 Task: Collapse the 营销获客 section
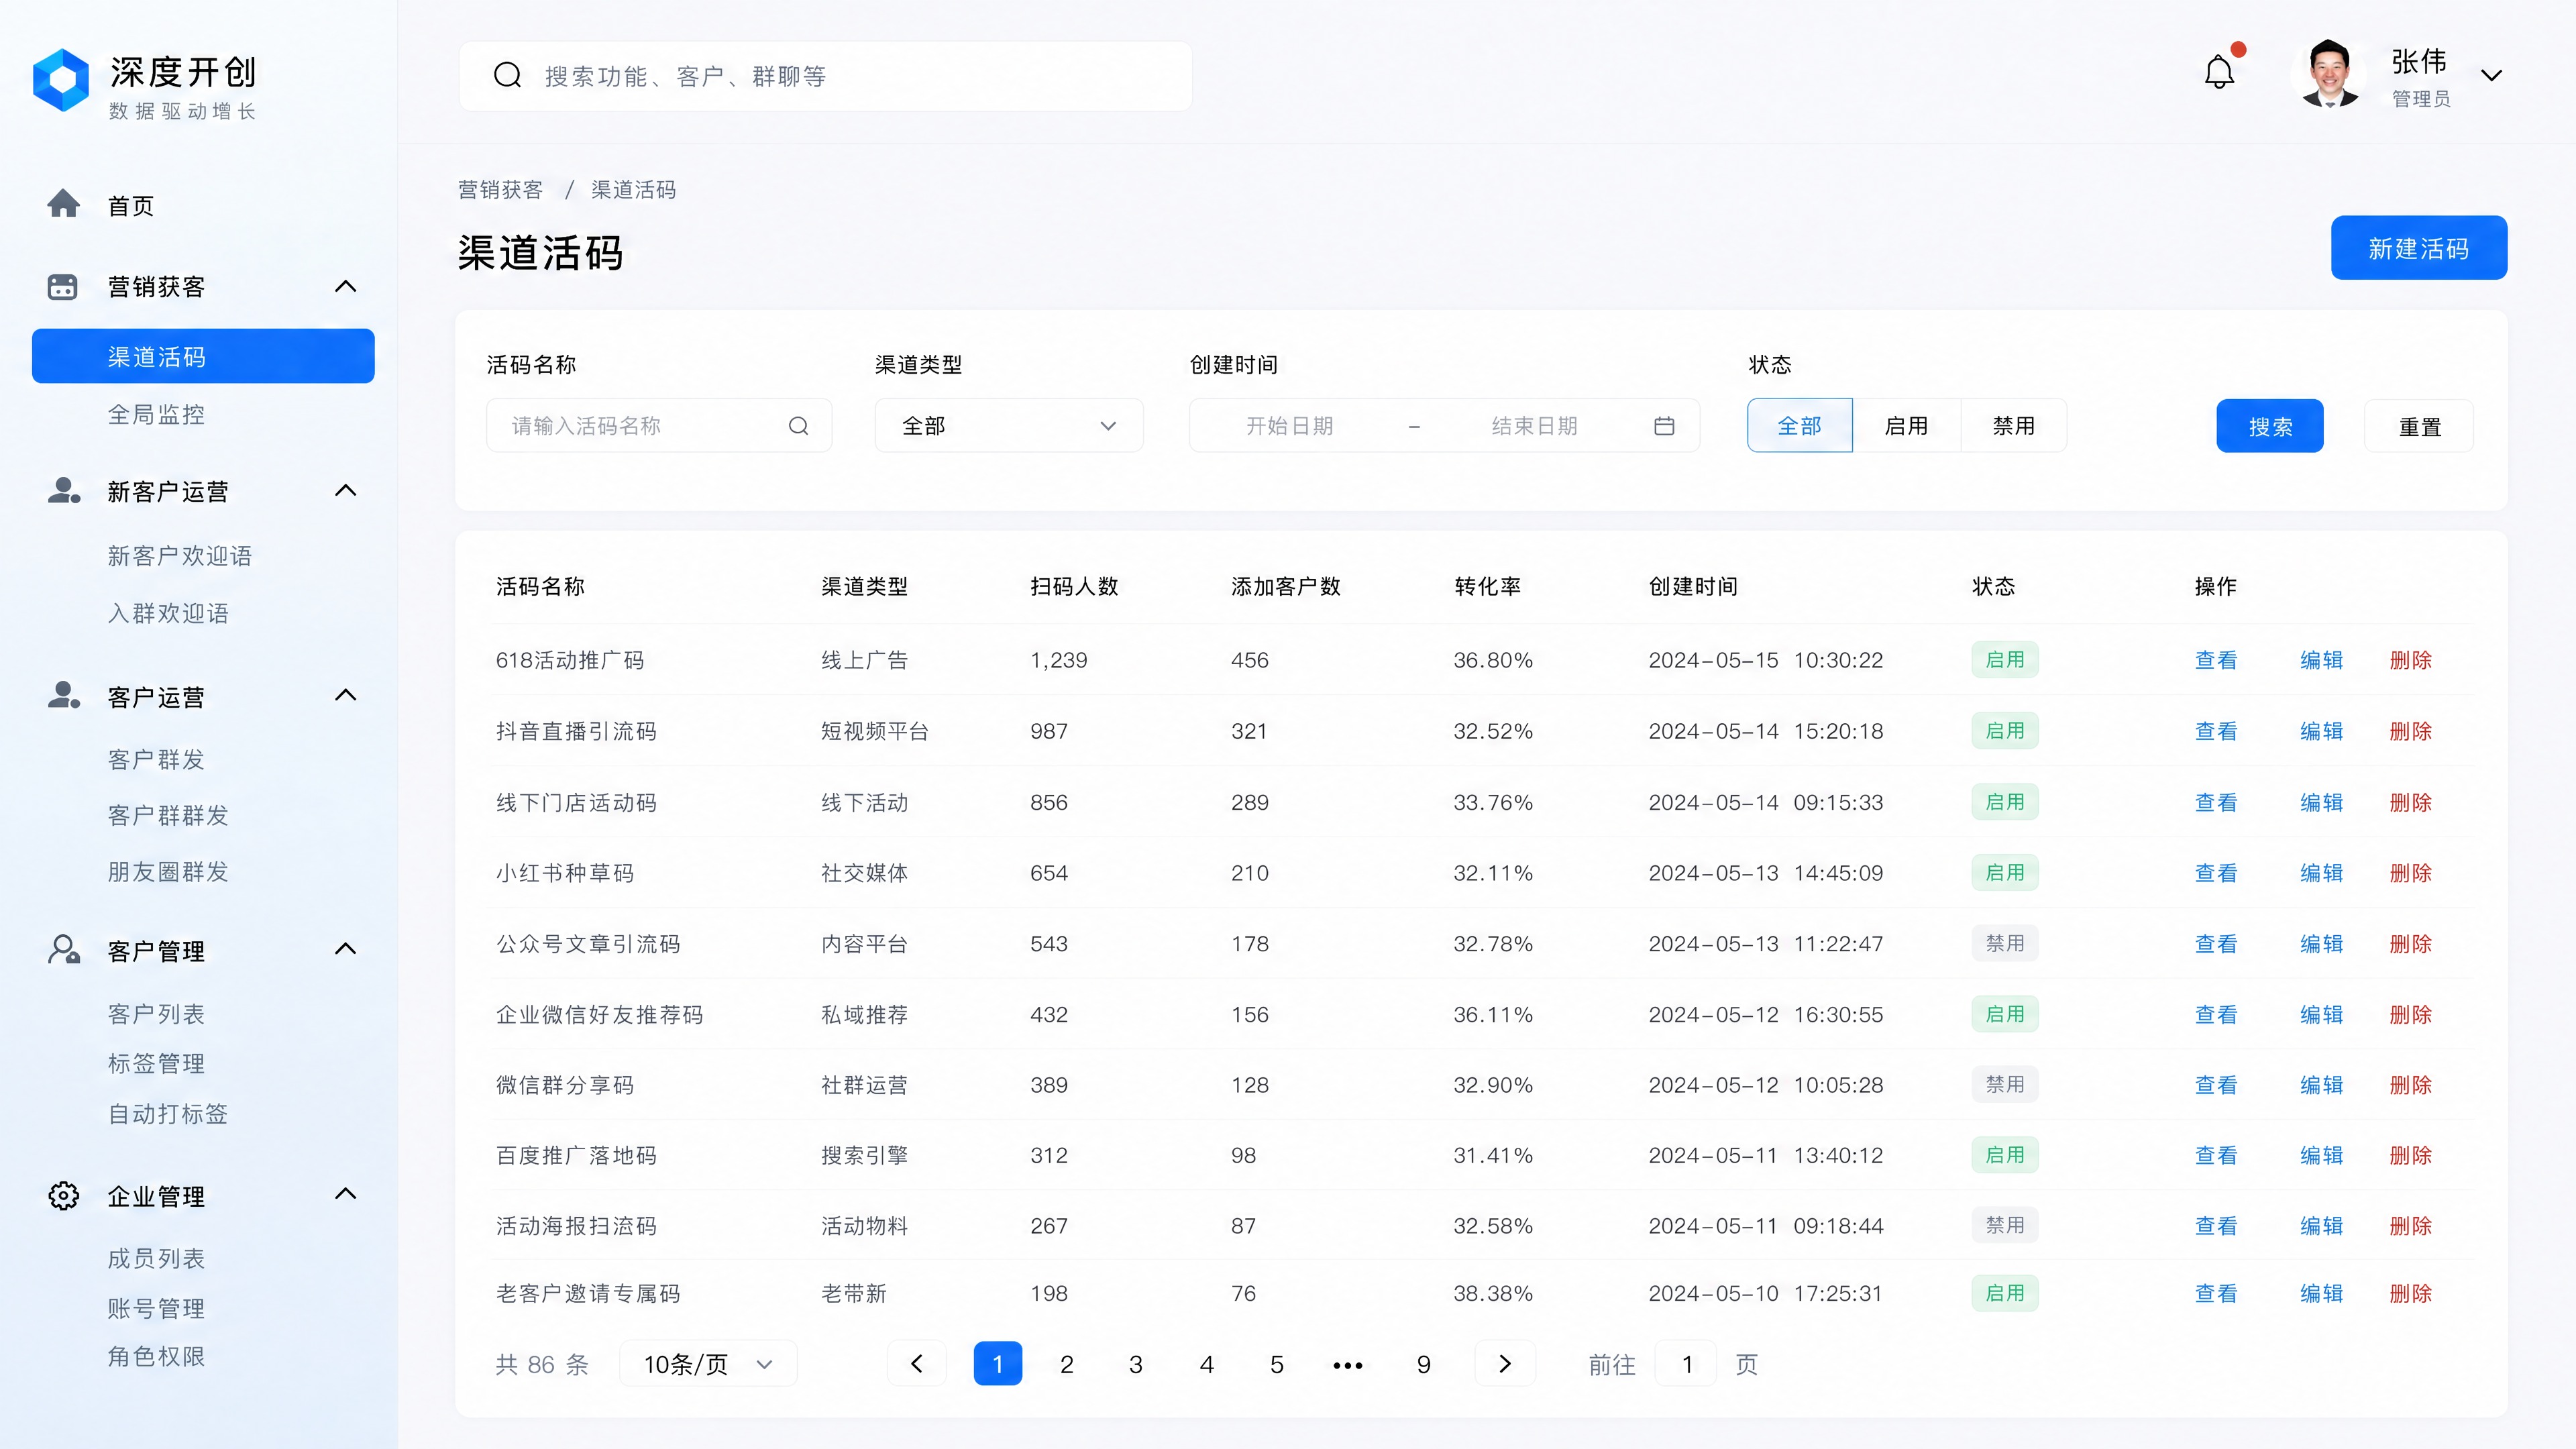coord(345,287)
